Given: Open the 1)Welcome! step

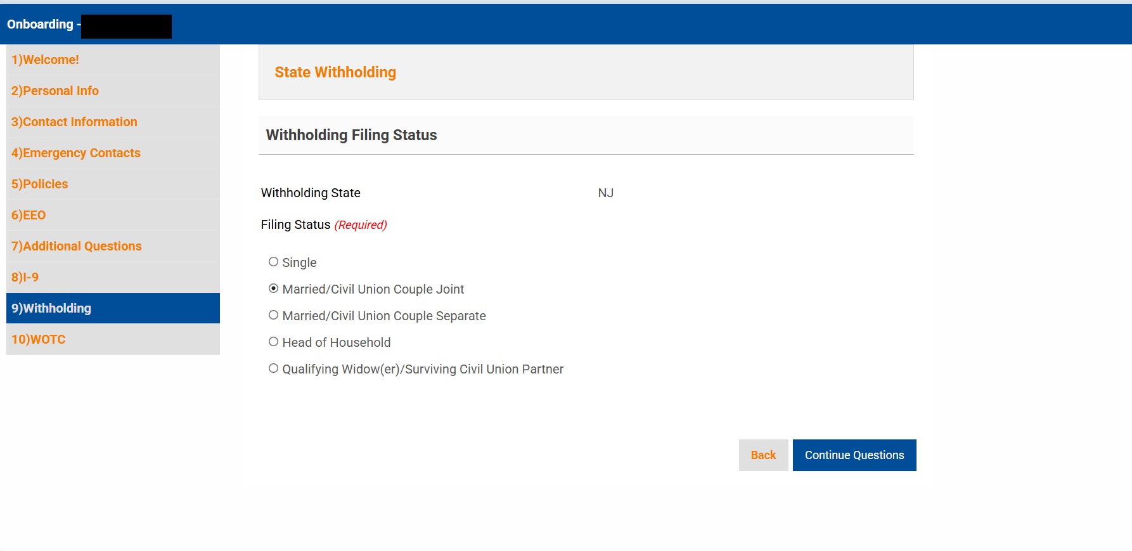Looking at the screenshot, I should click(113, 60).
